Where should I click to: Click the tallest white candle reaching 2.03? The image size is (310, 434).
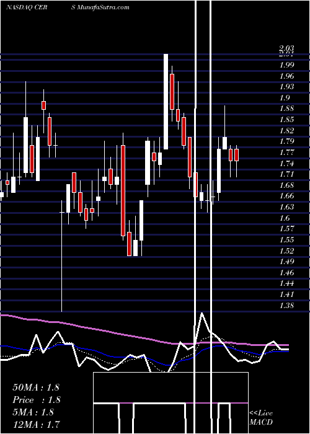[x=166, y=102]
